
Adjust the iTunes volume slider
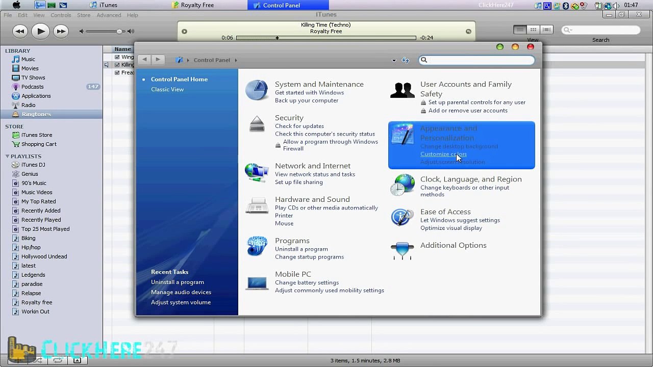coord(105,32)
